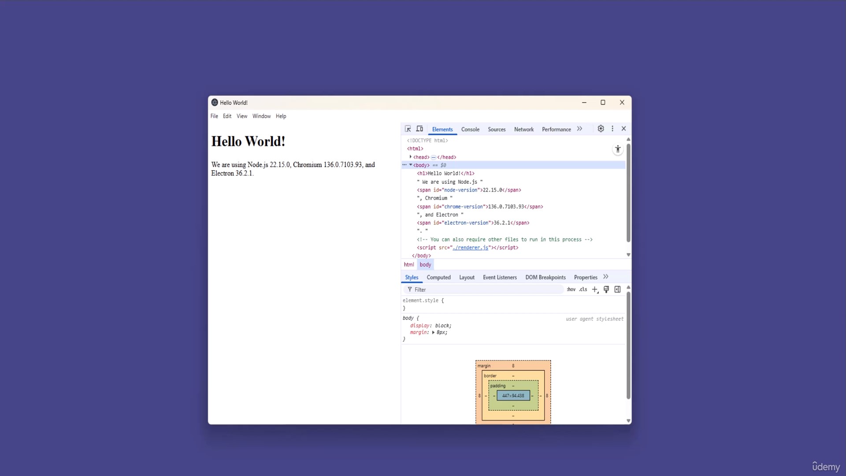
Task: Open DevTools three-dot customize menu
Action: click(612, 129)
